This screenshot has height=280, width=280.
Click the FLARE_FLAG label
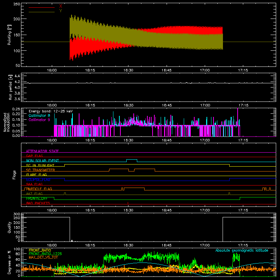coord(36,175)
